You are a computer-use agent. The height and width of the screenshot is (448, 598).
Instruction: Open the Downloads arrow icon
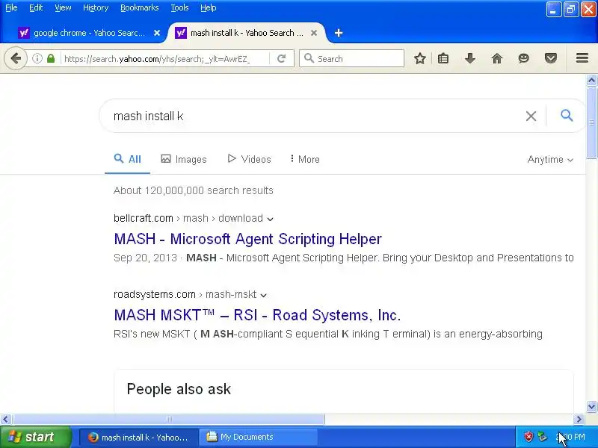tap(470, 58)
